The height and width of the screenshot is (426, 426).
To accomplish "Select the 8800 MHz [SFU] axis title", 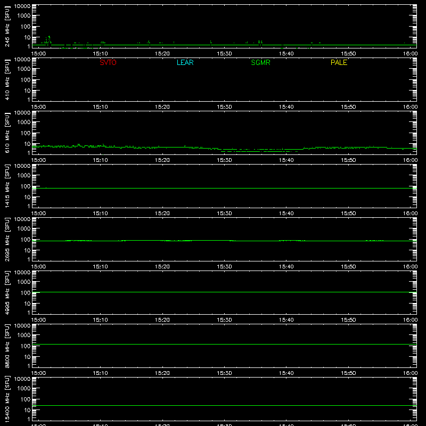I will point(7,346).
